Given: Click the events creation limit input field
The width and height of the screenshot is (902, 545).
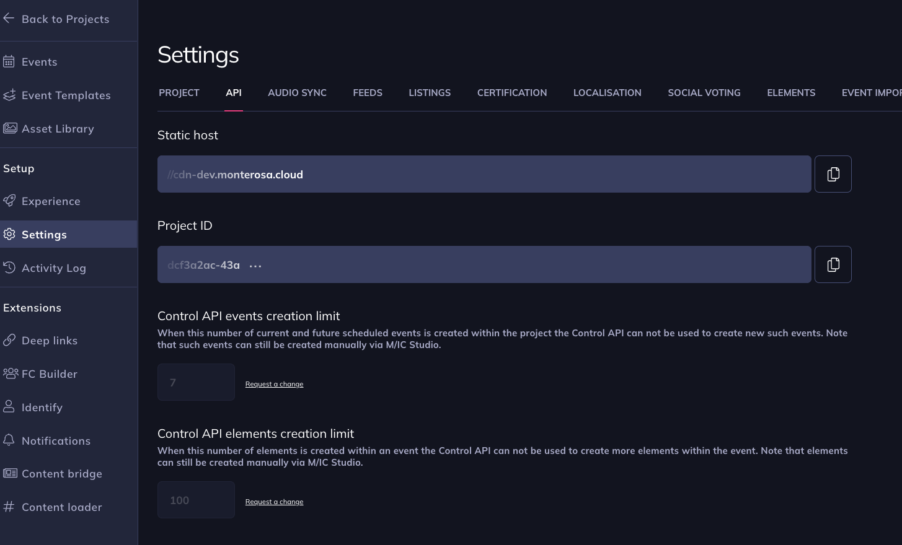Looking at the screenshot, I should 196,382.
